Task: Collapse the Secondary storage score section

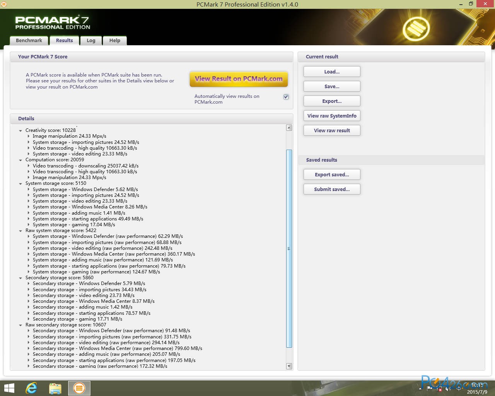Action: 20,278
